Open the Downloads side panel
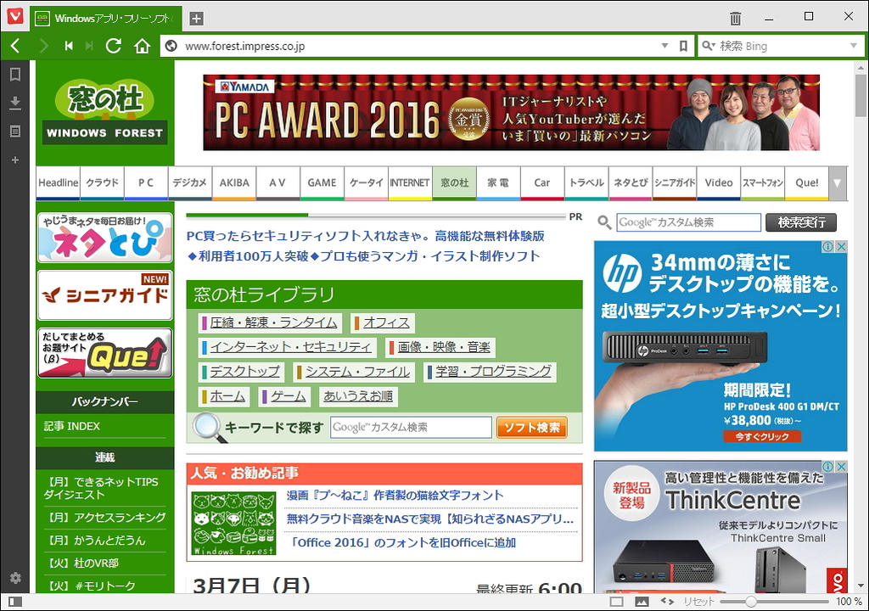This screenshot has width=869, height=611. point(15,104)
